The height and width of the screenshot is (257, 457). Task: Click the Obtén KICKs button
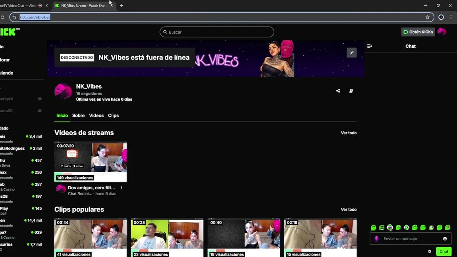[x=418, y=32]
